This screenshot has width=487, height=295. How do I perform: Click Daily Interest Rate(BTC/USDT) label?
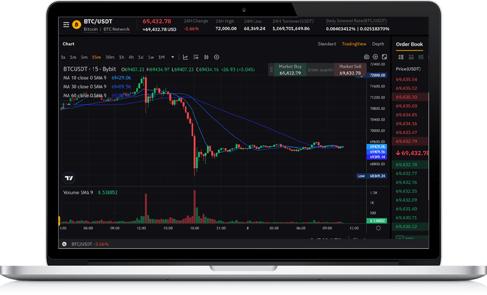point(357,21)
